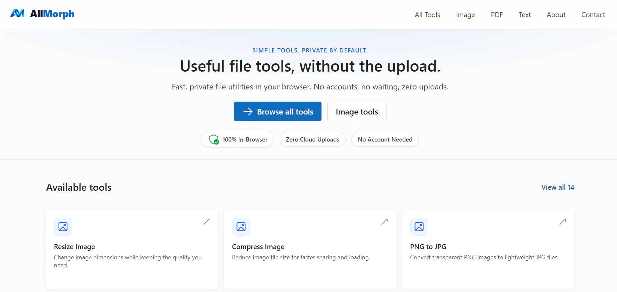Screen dimensions: 617x292
Task: Open Compress Image via its arrow icon
Action: pyautogui.click(x=385, y=222)
